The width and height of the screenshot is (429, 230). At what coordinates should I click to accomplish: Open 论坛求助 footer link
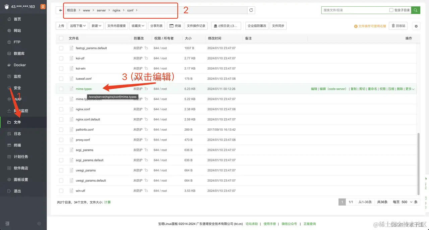pyautogui.click(x=252, y=224)
